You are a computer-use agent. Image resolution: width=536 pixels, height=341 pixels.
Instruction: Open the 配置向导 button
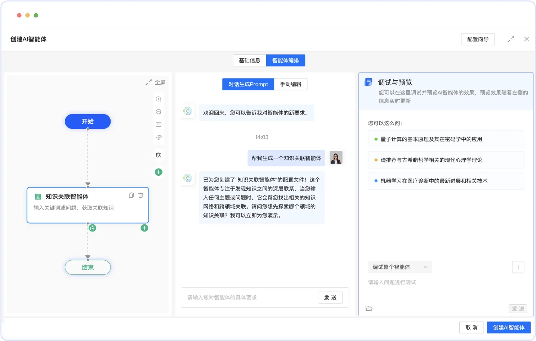[x=478, y=39]
